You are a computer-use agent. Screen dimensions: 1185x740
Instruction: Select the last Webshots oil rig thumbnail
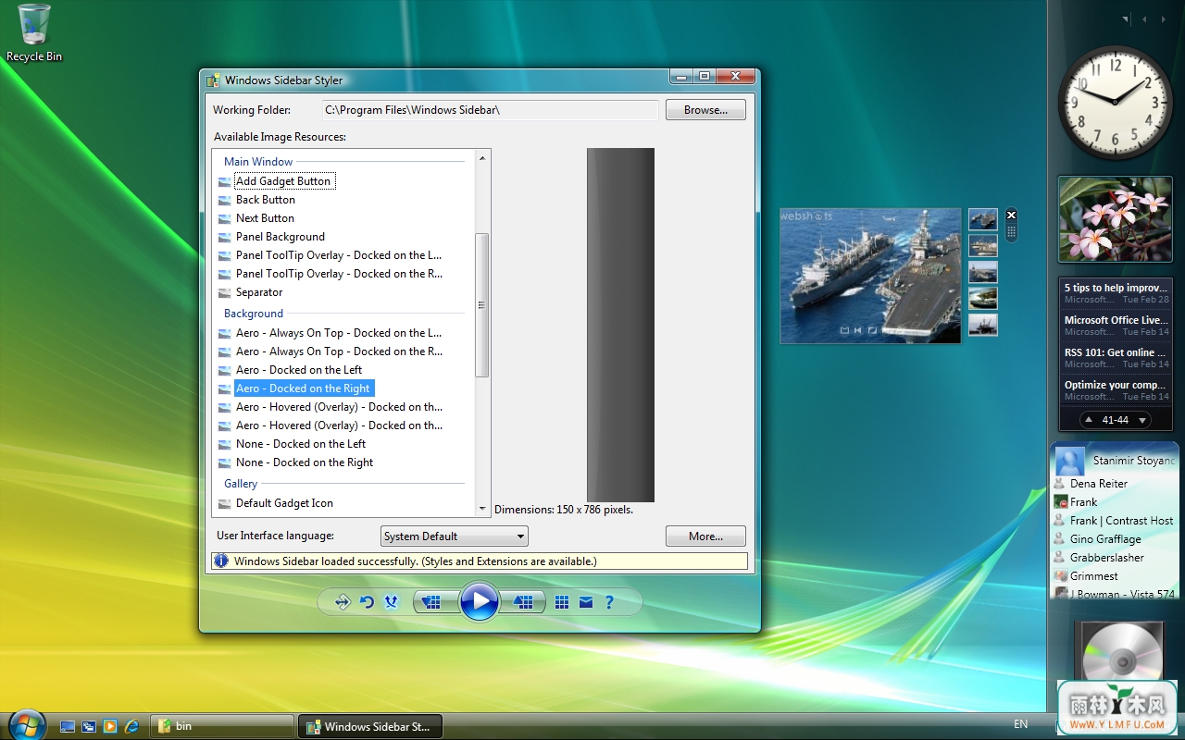983,325
